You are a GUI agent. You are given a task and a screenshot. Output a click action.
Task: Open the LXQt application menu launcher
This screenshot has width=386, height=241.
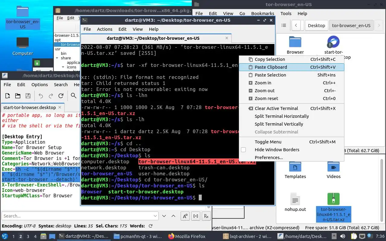pyautogui.click(x=5, y=236)
